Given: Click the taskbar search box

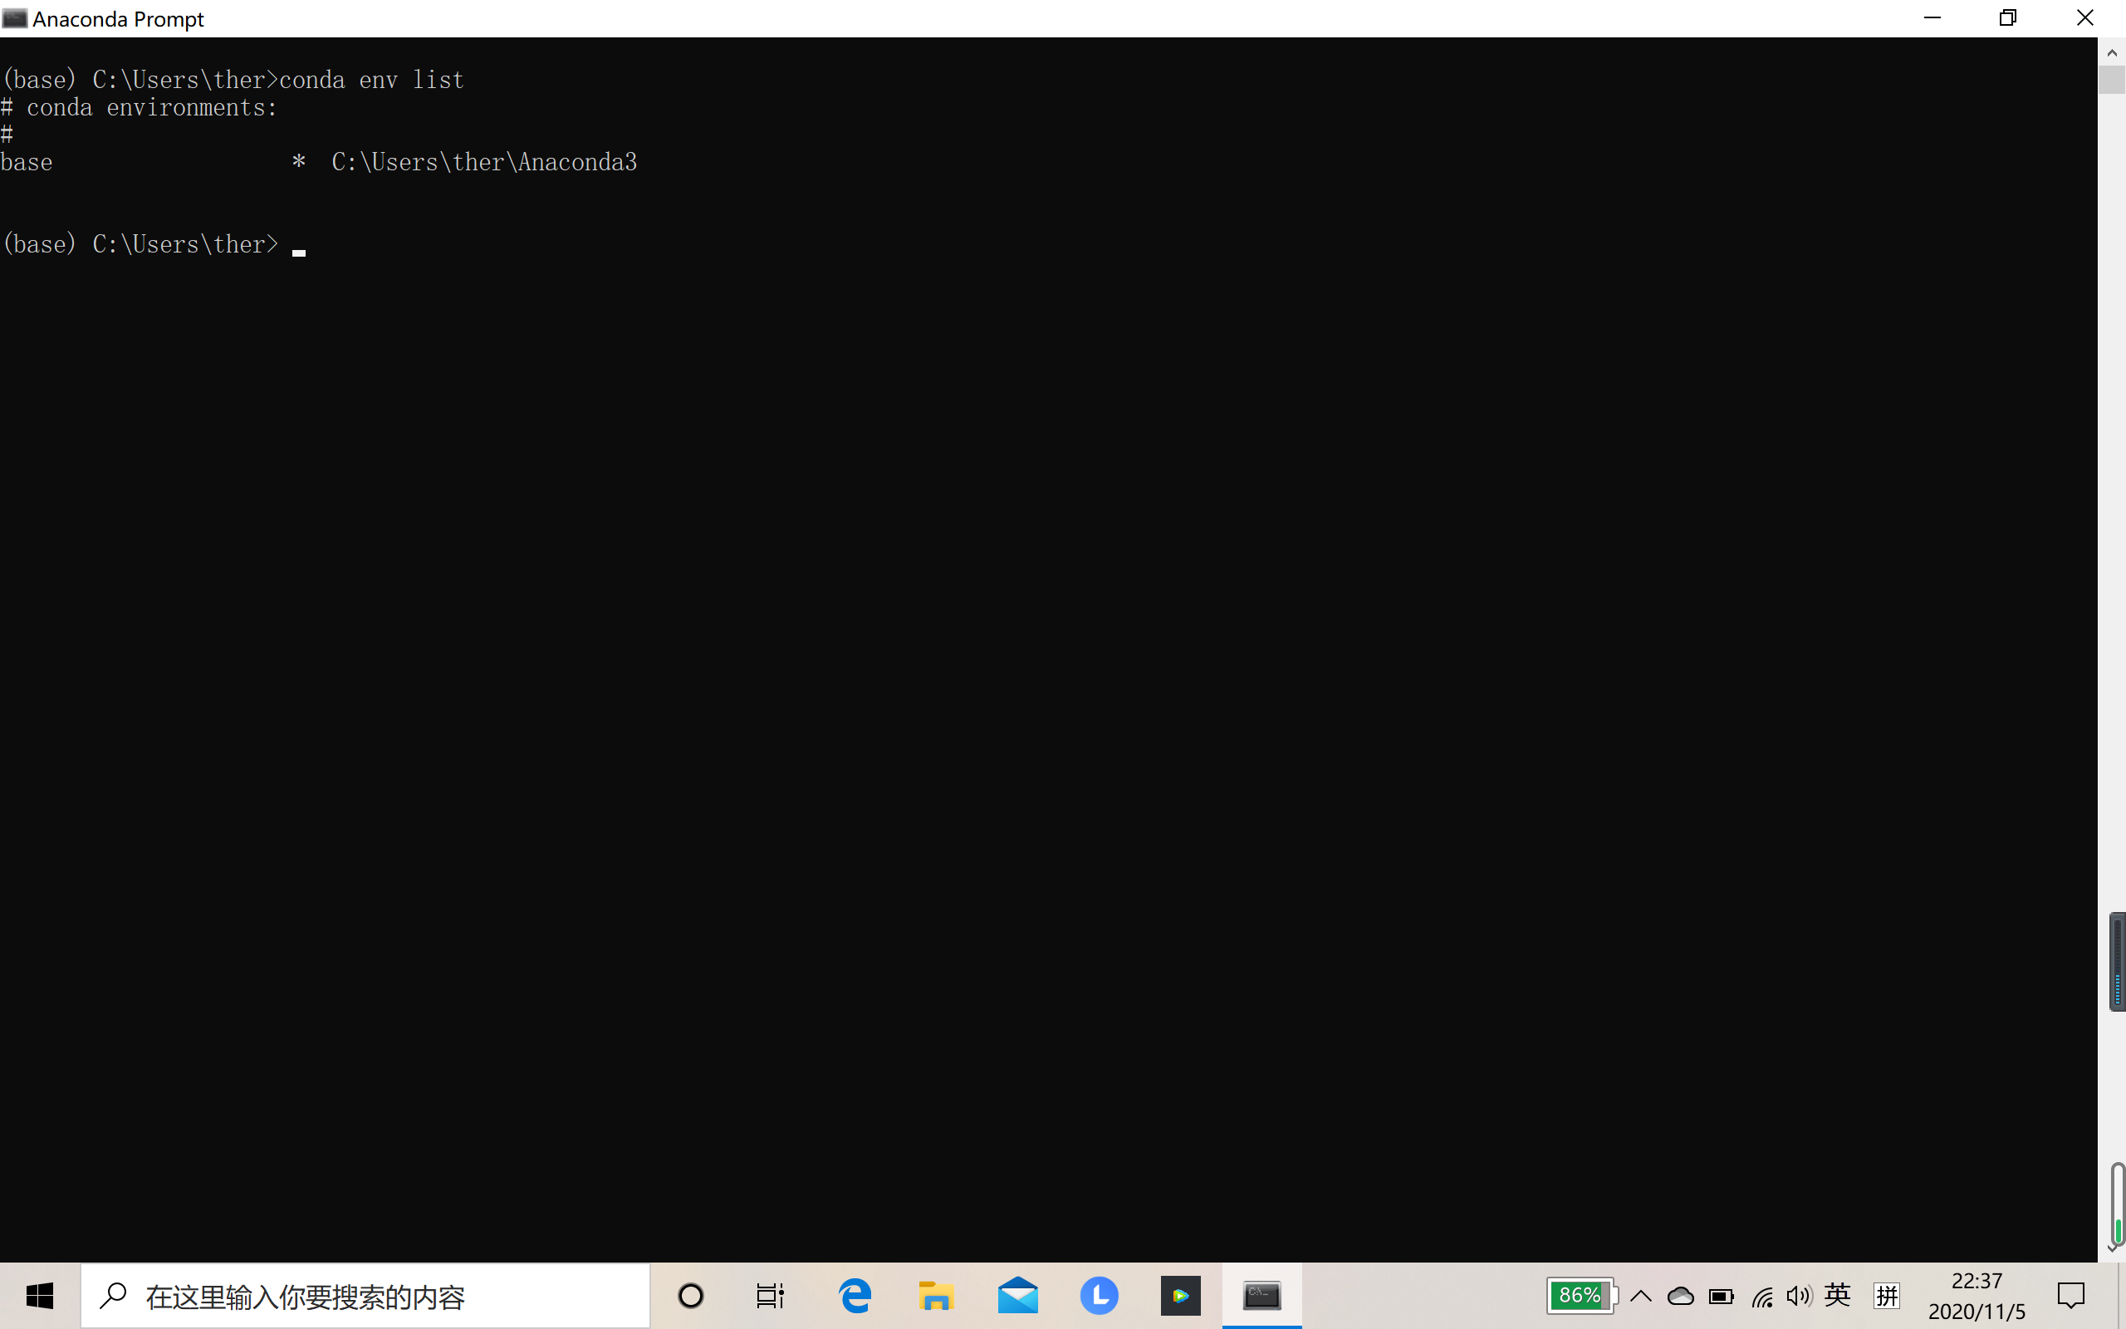Looking at the screenshot, I should click(x=365, y=1296).
